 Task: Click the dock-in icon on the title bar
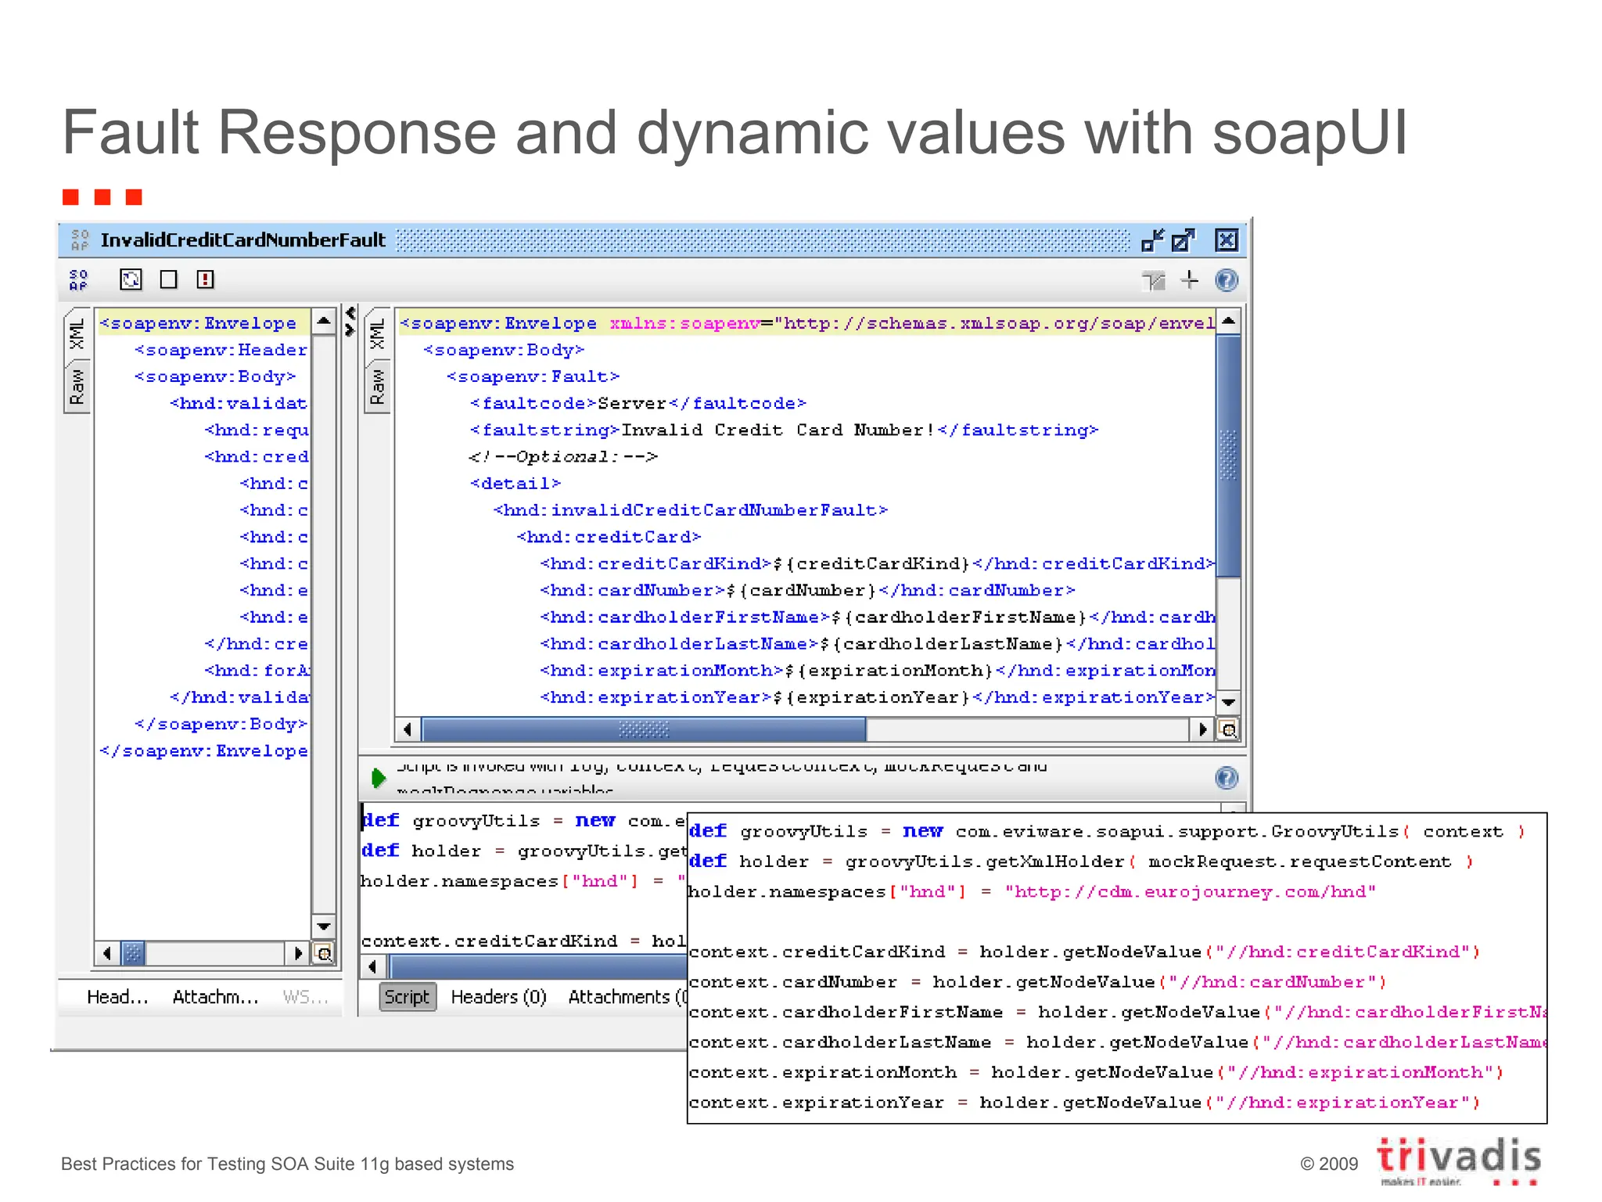pos(1152,240)
